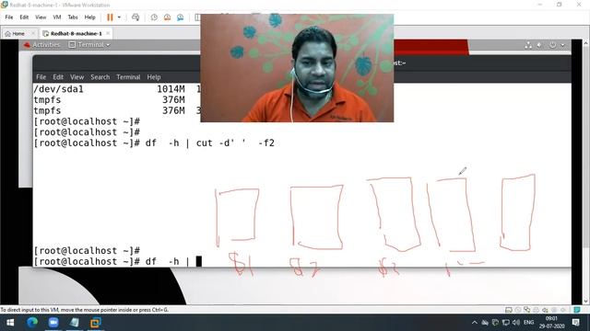Open the terminal File menu
Image resolution: width=590 pixels, height=331 pixels.
[x=41, y=77]
